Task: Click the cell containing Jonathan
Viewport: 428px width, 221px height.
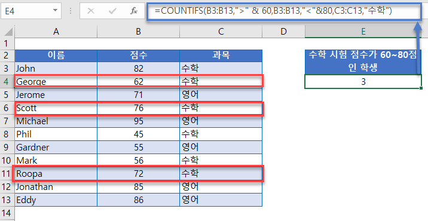Action: click(56, 187)
